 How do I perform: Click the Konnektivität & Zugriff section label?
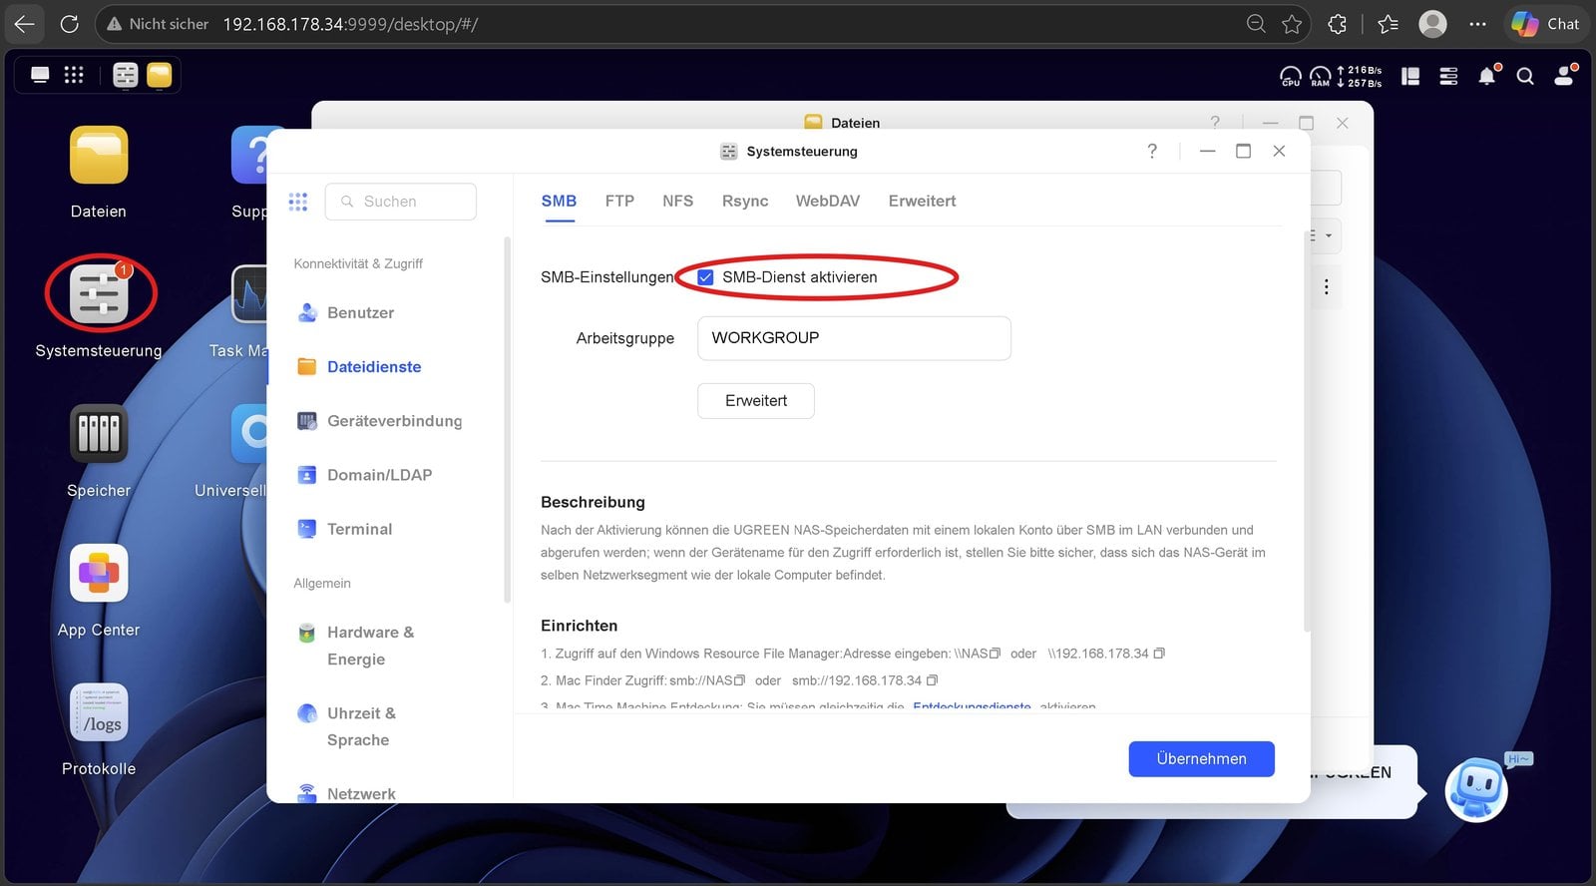[358, 263]
